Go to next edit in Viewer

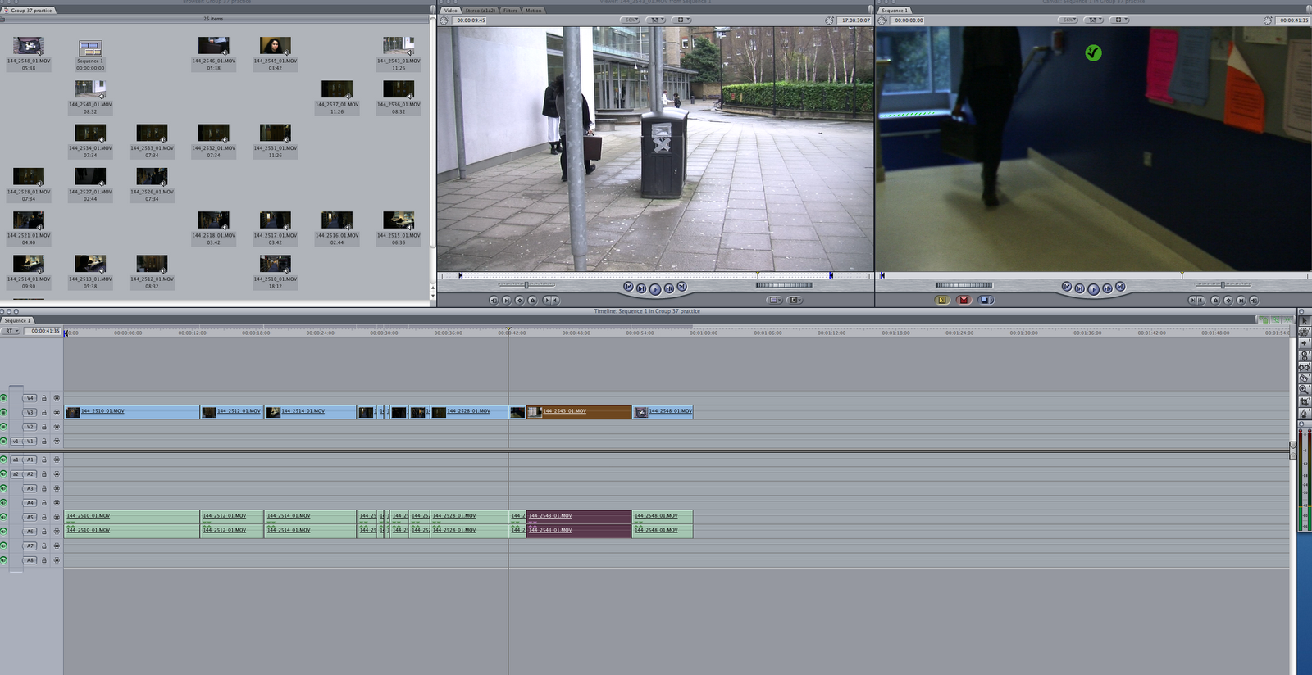pyautogui.click(x=681, y=287)
